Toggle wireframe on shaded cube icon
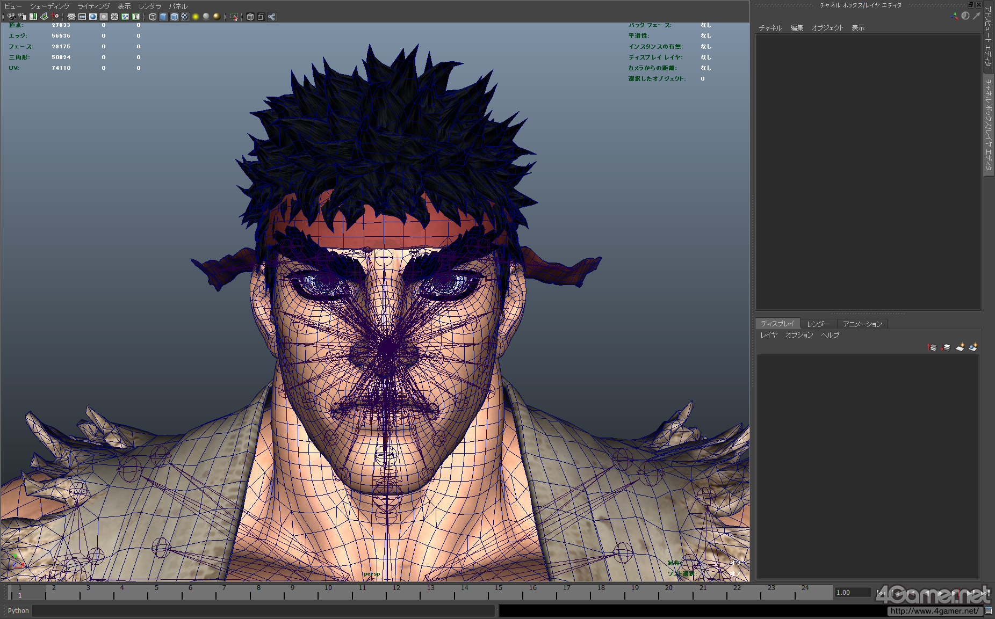The image size is (995, 619). click(x=174, y=17)
